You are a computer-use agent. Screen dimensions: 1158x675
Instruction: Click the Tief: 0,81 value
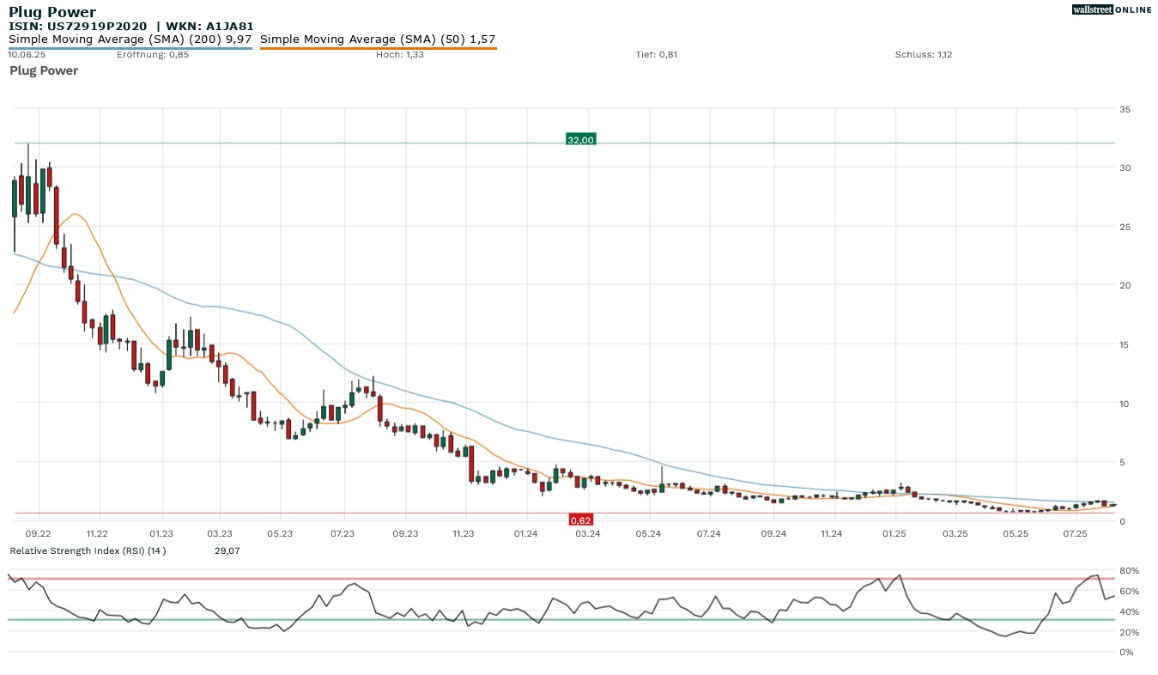[x=657, y=55]
